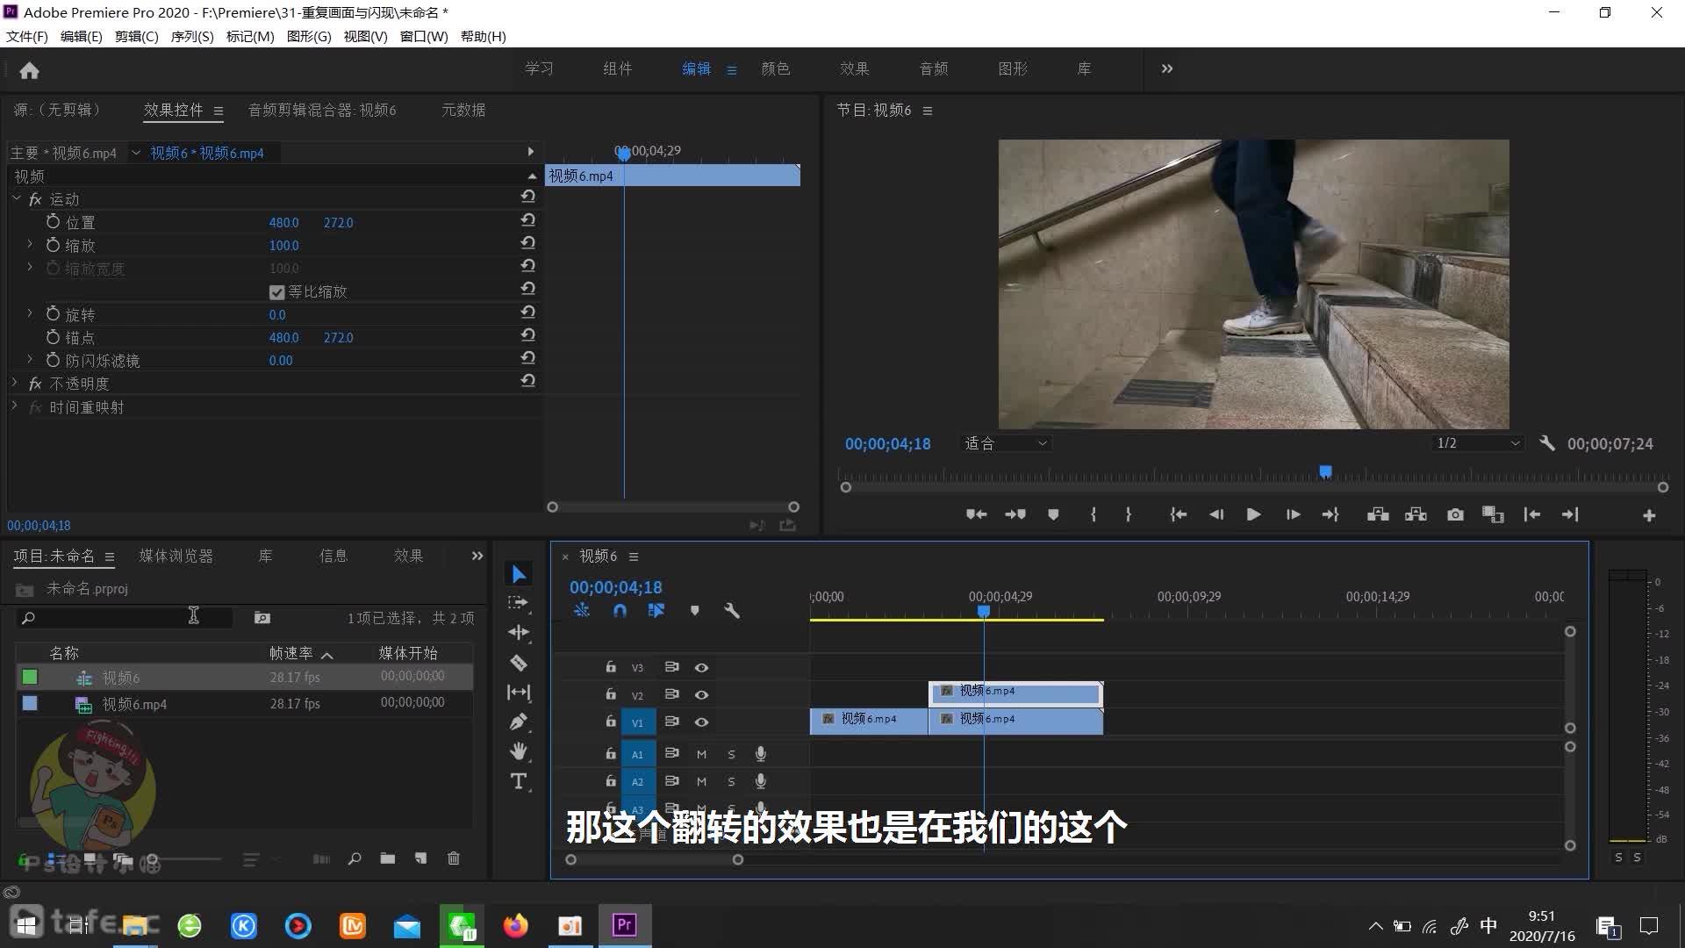Screen dimensions: 1685x948
Task: Step back one frame
Action: [x=1215, y=515]
